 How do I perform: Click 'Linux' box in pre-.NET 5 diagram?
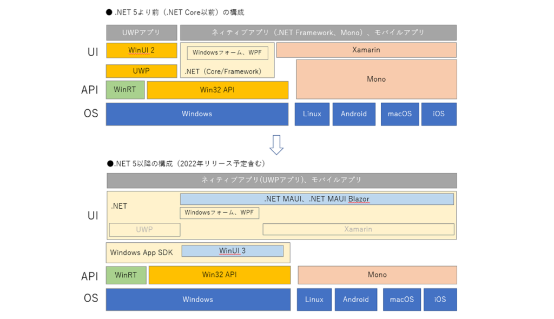[312, 114]
